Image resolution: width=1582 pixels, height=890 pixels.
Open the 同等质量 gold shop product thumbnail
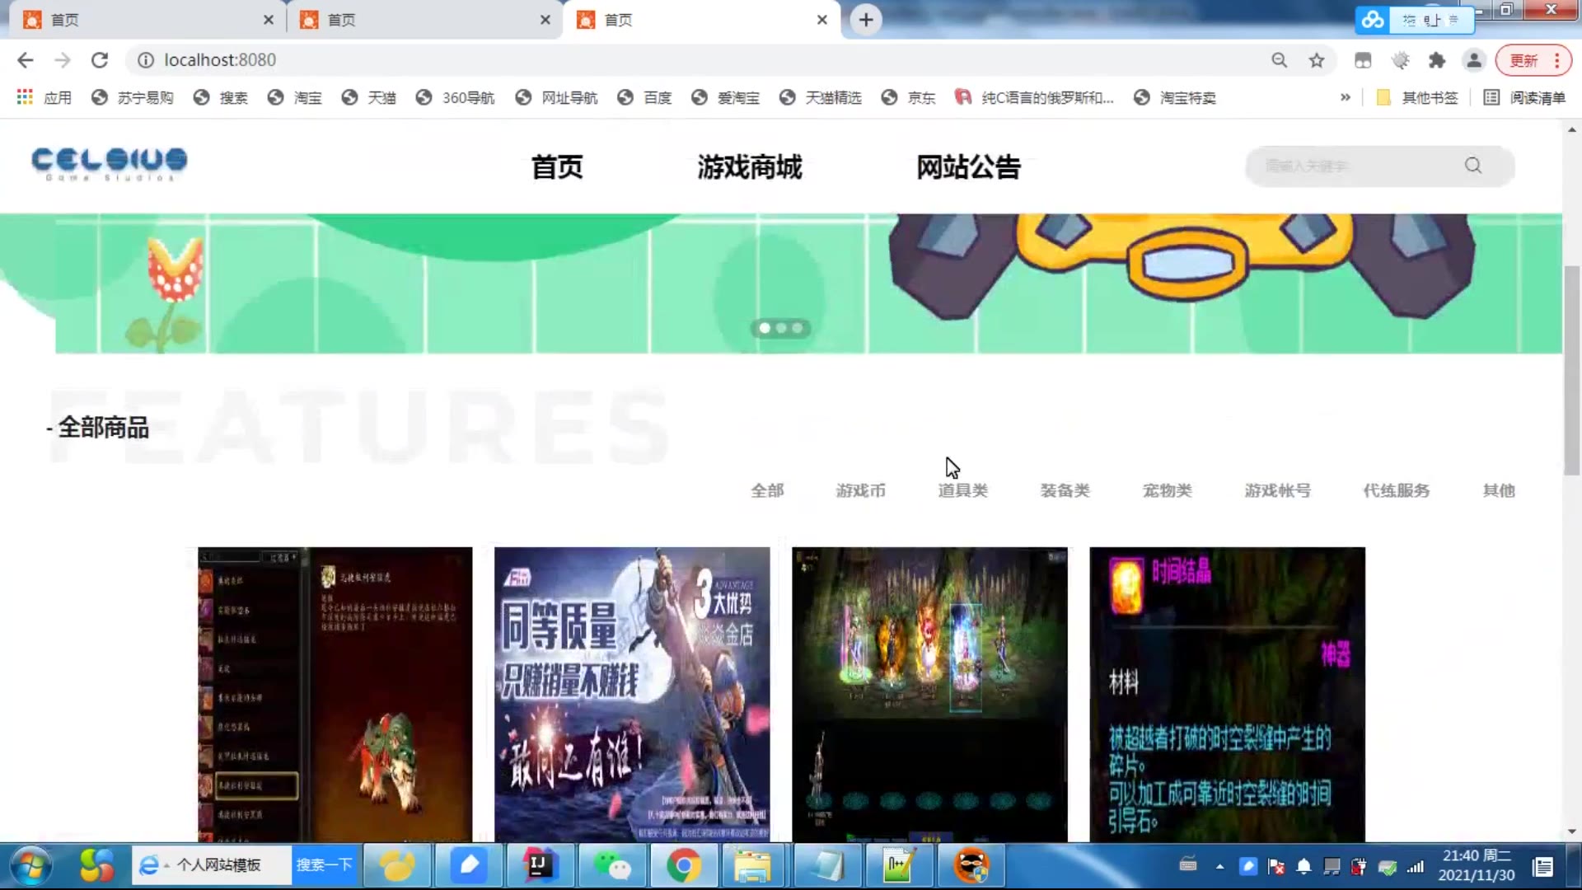click(632, 694)
